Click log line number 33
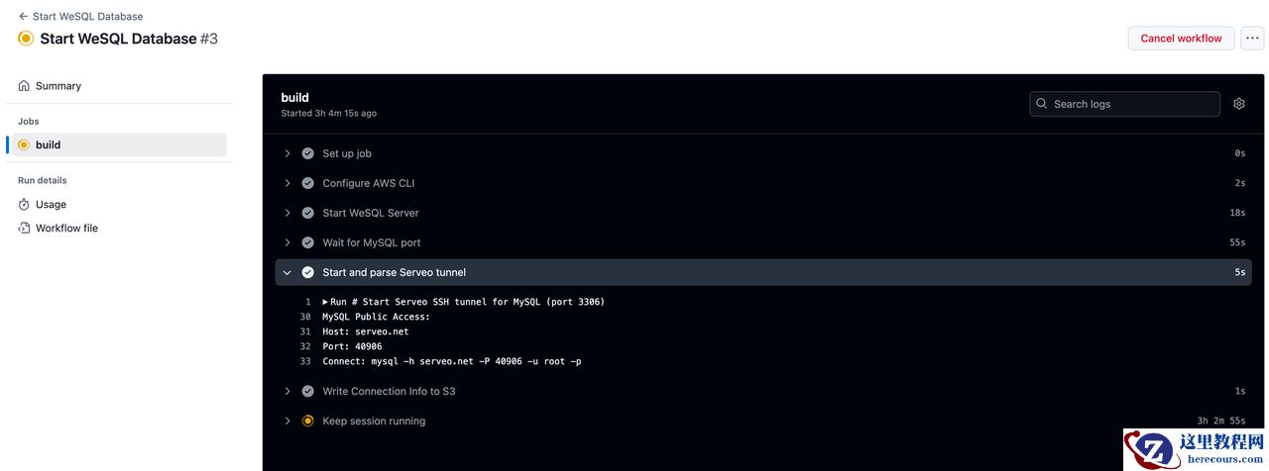The height and width of the screenshot is (471, 1269). 305,361
